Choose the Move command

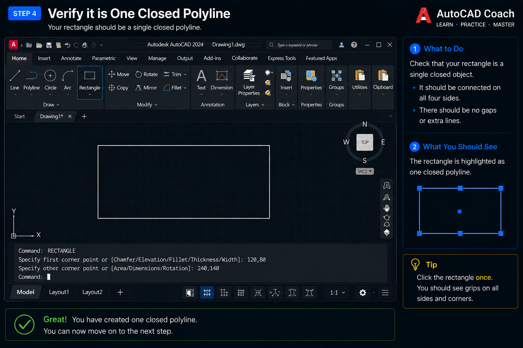pyautogui.click(x=118, y=74)
